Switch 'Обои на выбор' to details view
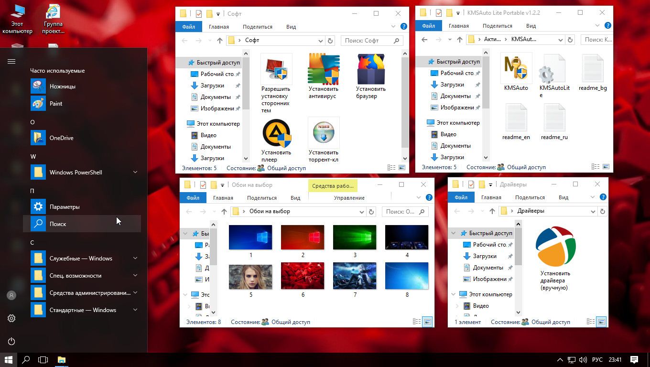 (417, 322)
